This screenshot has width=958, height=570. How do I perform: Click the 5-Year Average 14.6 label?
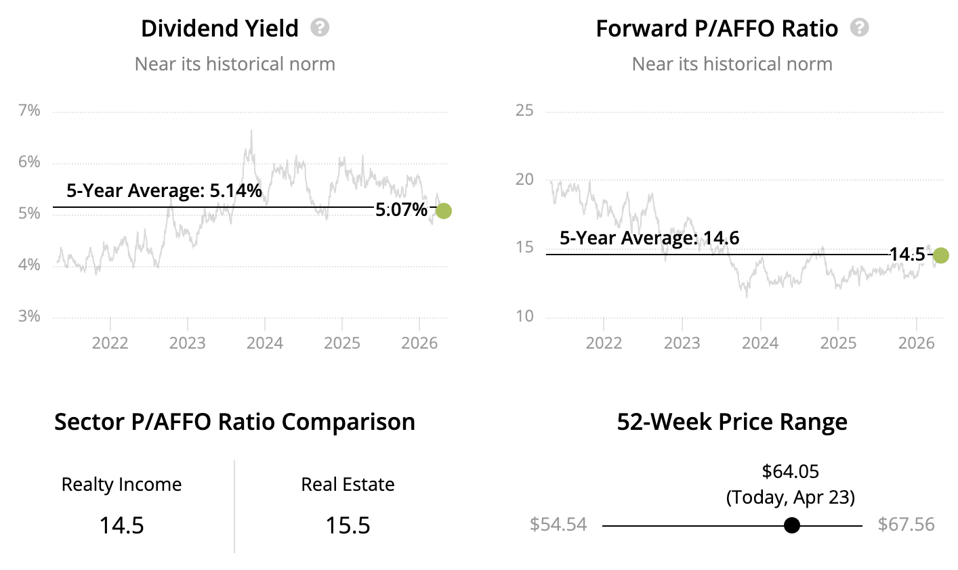click(x=649, y=238)
